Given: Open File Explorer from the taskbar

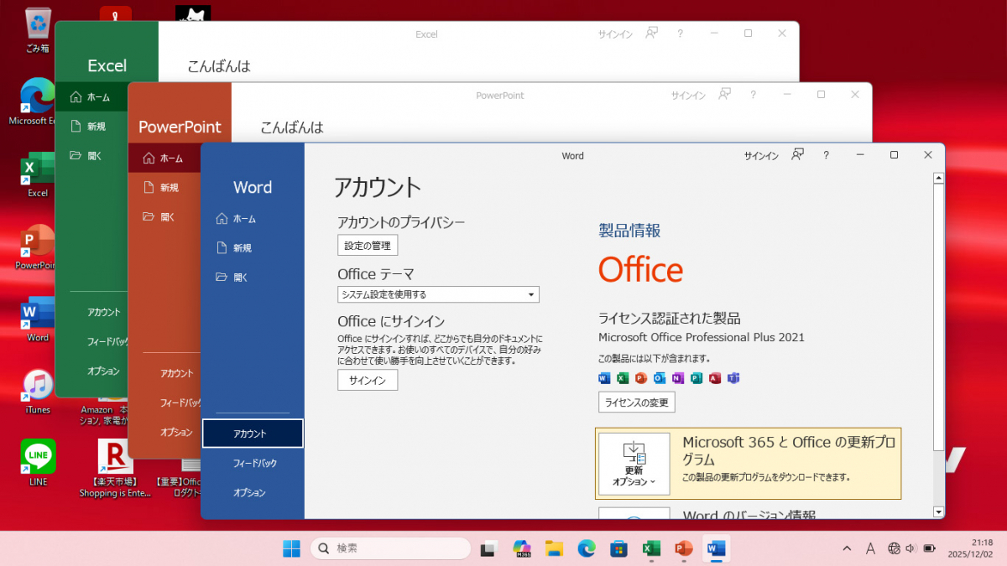Looking at the screenshot, I should pyautogui.click(x=554, y=548).
